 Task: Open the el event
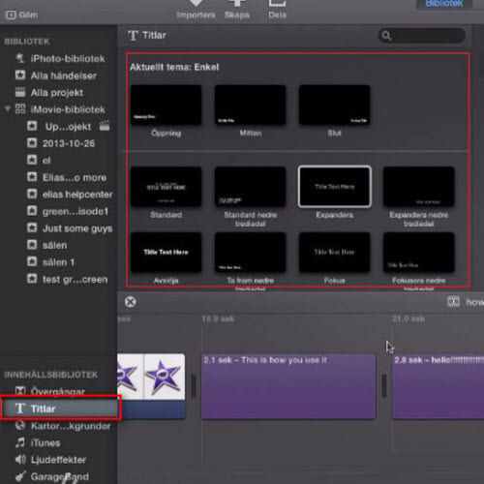click(x=39, y=161)
